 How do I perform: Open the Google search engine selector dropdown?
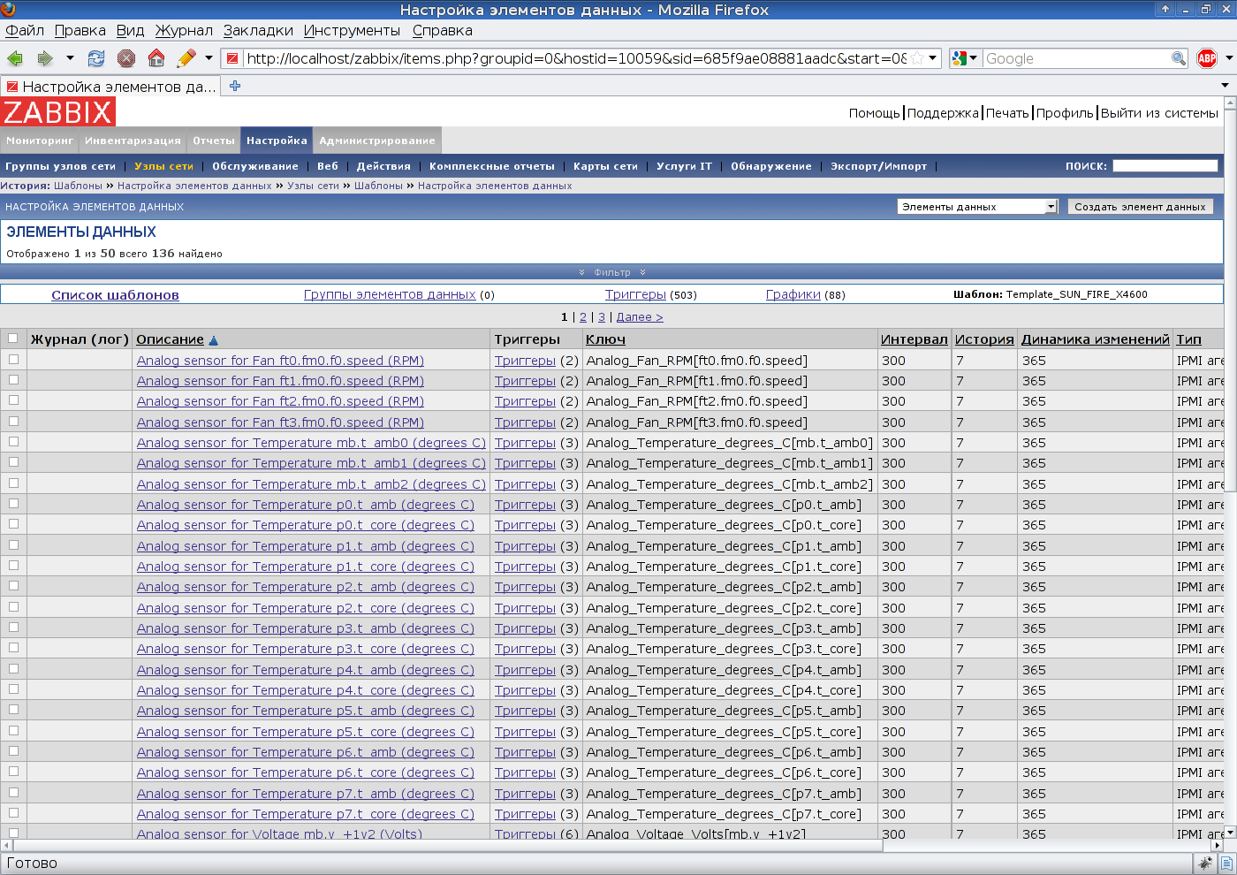click(965, 58)
